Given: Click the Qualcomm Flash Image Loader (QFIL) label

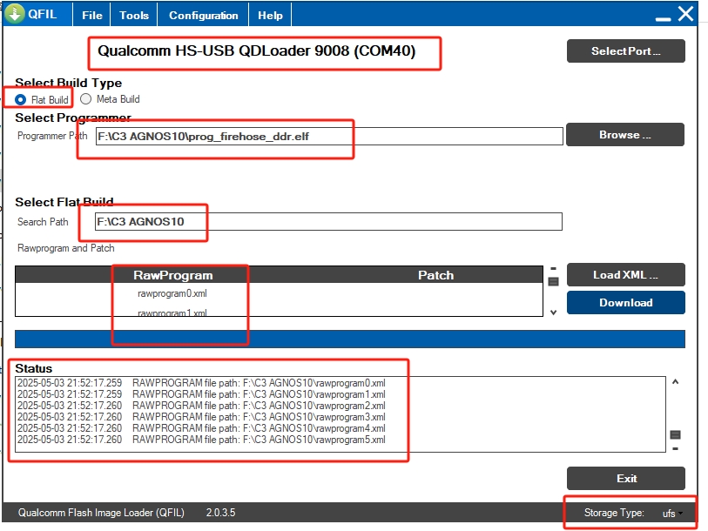Looking at the screenshot, I should coord(101,513).
